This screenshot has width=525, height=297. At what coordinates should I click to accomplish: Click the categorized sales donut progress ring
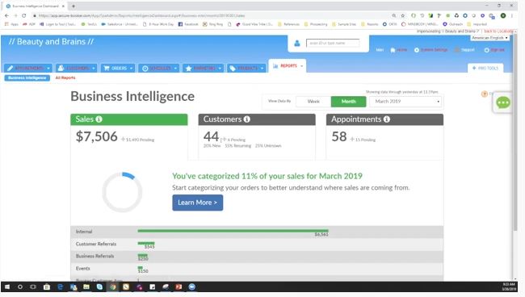point(122,192)
